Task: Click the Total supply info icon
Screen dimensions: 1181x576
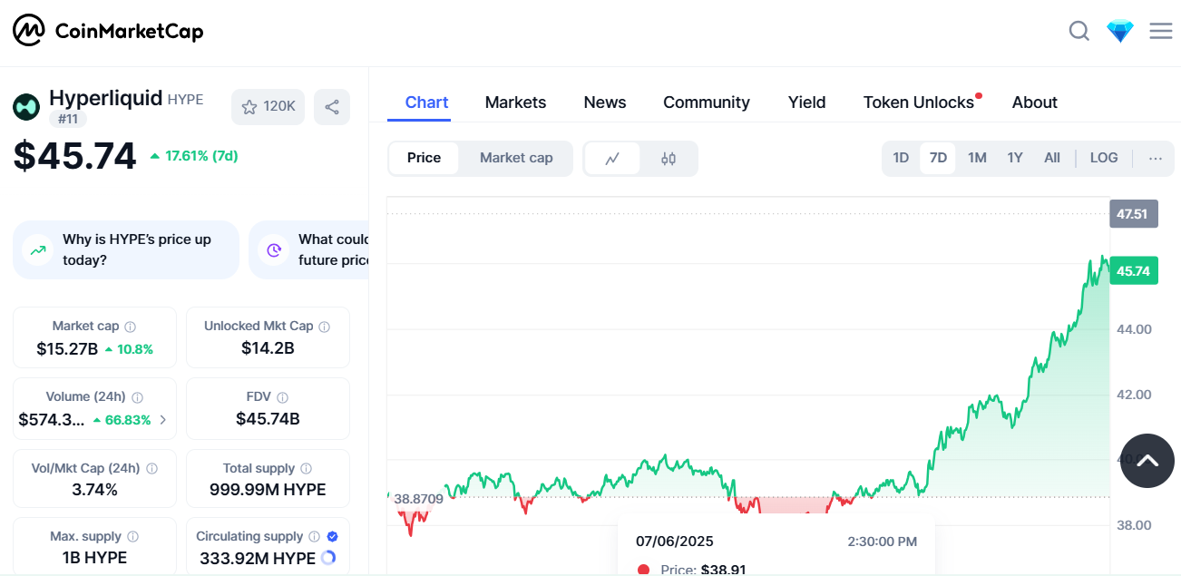Action: point(306,469)
